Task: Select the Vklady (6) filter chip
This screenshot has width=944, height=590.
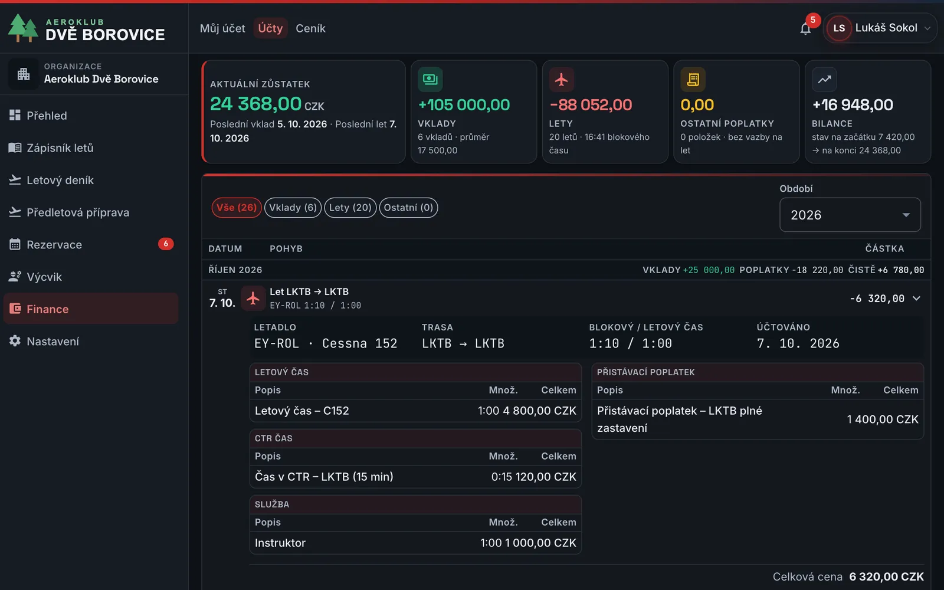Action: [x=293, y=208]
